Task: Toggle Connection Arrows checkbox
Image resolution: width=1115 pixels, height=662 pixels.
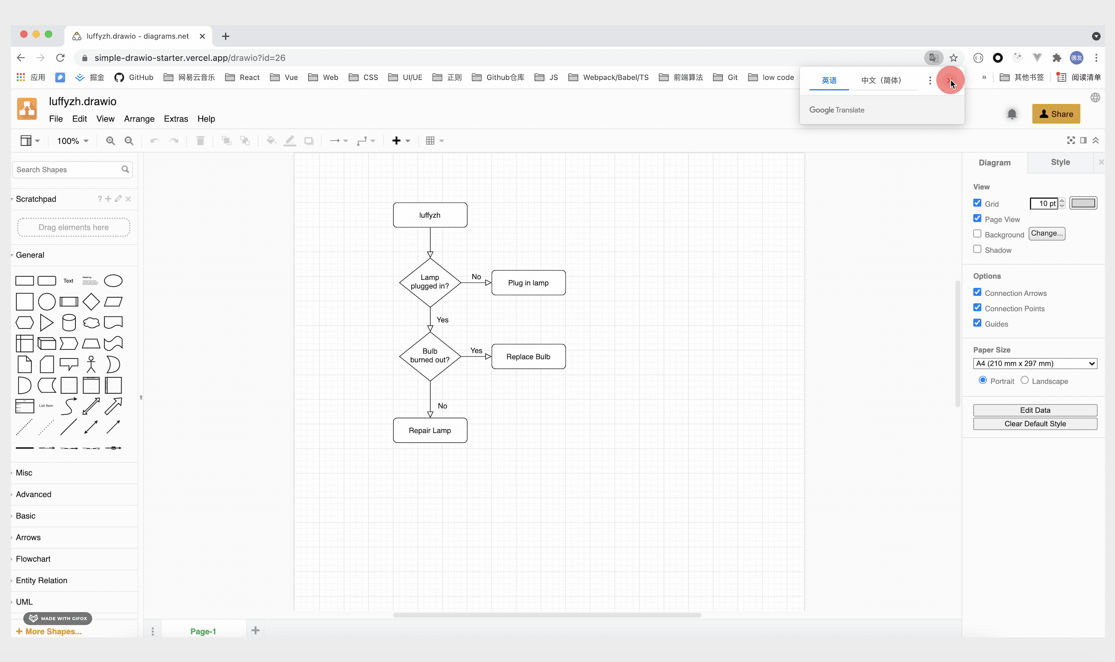Action: 977,292
